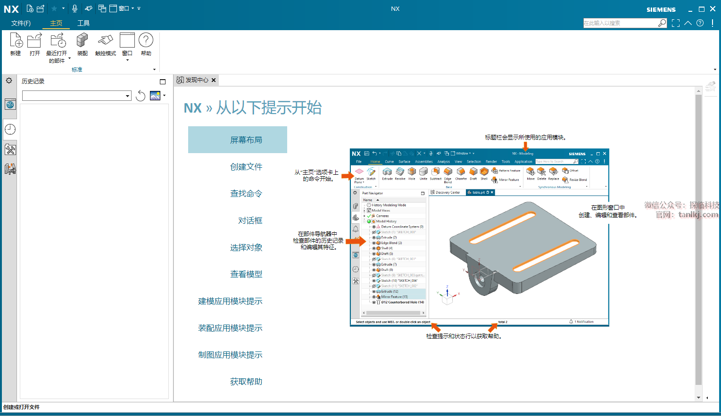Open the Roles tools sidebar icon
Screen dimensions: 721x416
point(10,150)
